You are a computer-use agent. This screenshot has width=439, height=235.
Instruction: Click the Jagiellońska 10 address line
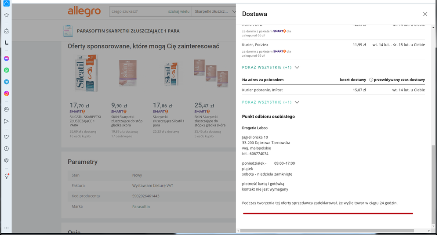click(x=255, y=137)
